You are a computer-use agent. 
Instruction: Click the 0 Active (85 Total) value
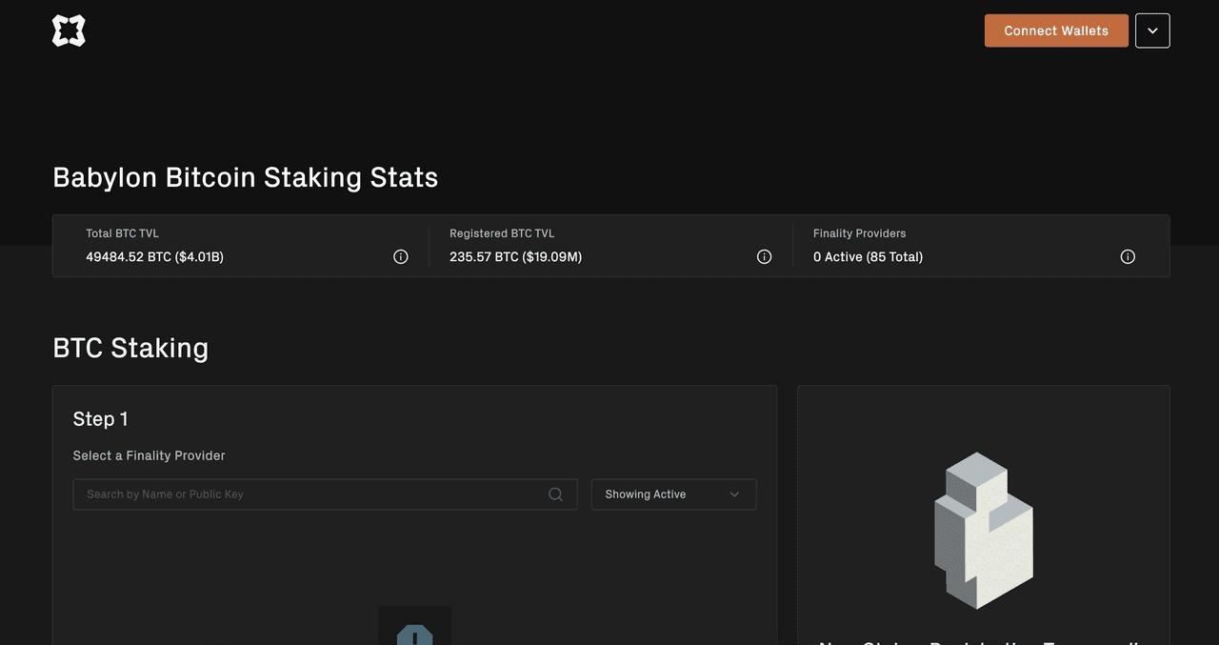(x=869, y=257)
